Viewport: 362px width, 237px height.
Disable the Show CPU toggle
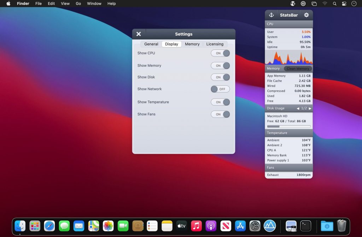220,53
